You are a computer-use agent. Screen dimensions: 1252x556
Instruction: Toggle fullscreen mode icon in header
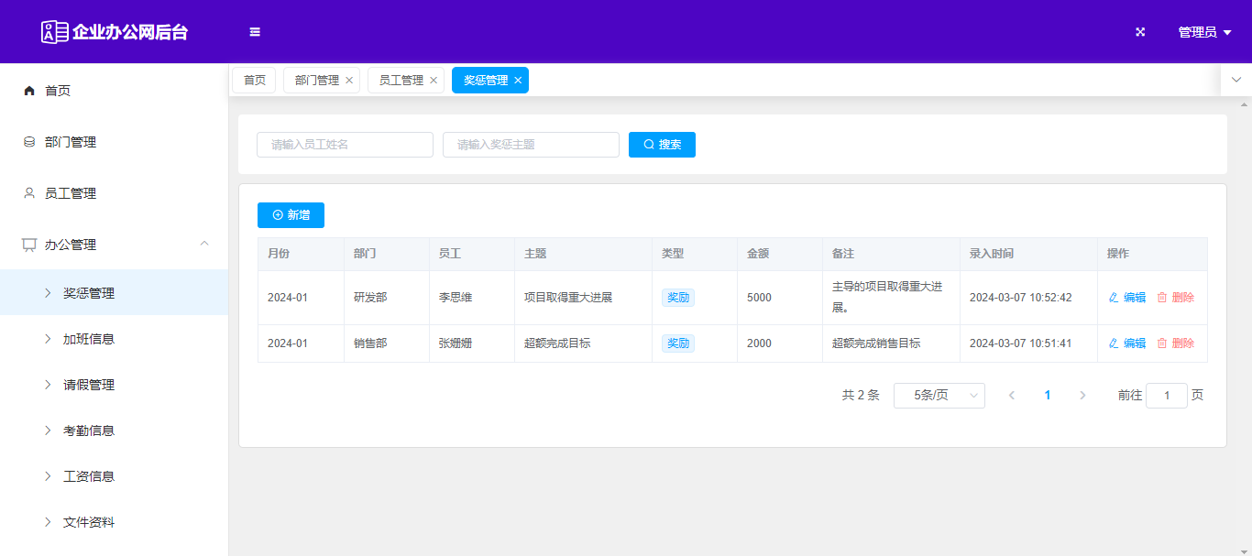(x=1140, y=32)
